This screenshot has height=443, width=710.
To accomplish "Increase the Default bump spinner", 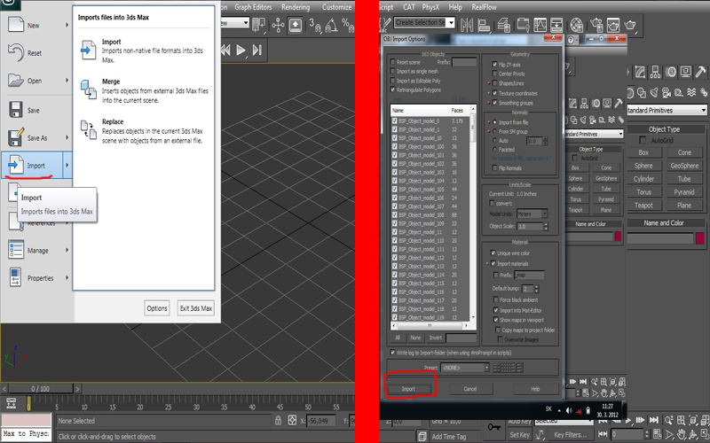I will click(x=537, y=286).
